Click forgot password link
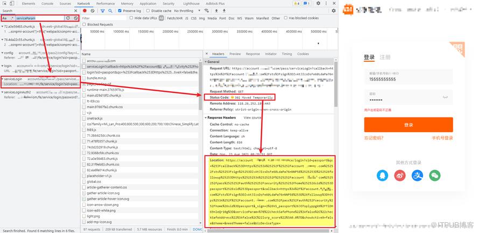The height and width of the screenshot is (233, 479). click(x=374, y=138)
